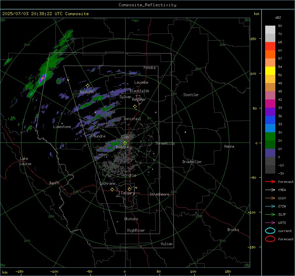Click the Vulcan label
The width and height of the screenshot is (295, 276).
(167, 244)
